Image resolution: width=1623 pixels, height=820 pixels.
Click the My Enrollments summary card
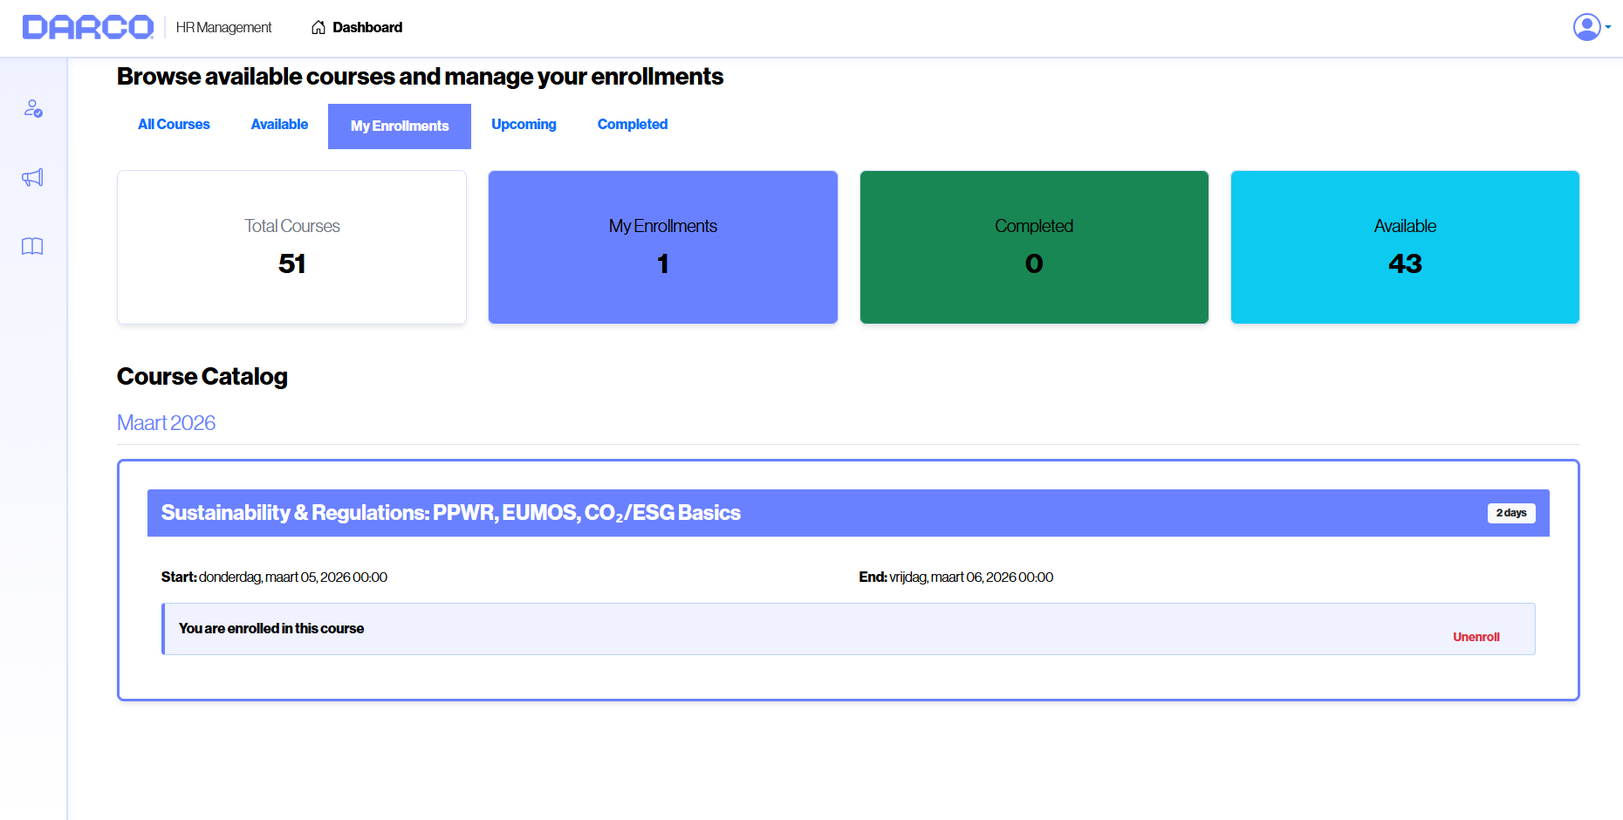662,247
